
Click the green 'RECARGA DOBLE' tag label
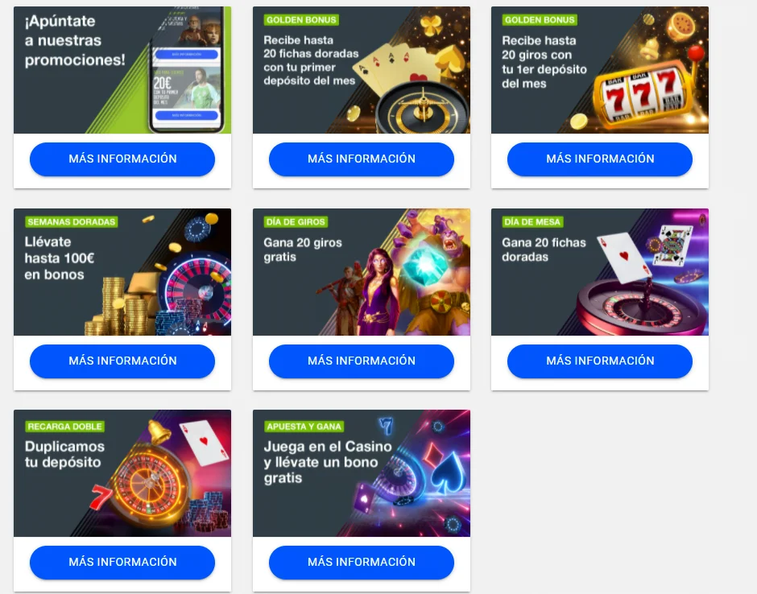(x=64, y=427)
